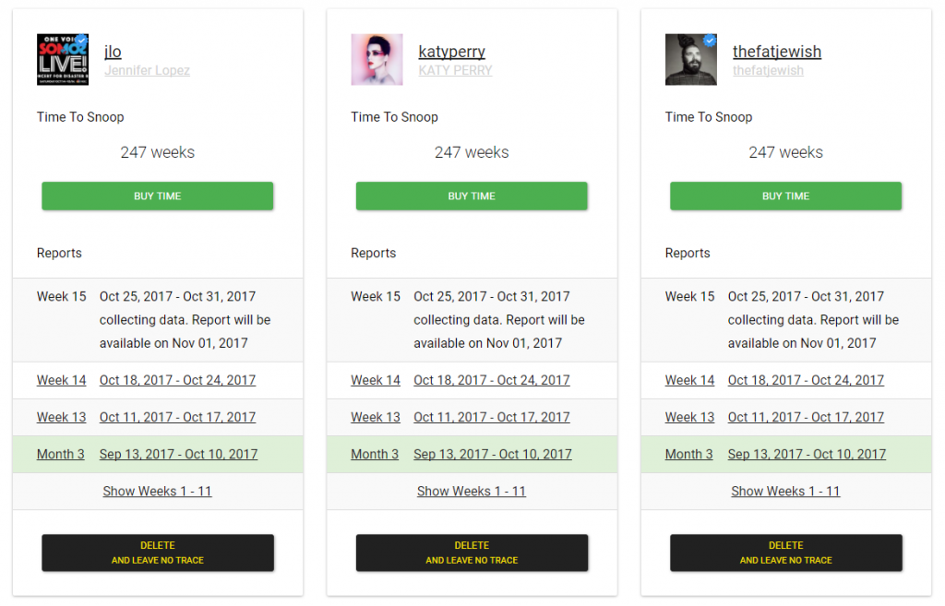Open thefatjewish's profile picture thumbnail
Screen dimensions: 945x606
click(x=690, y=60)
